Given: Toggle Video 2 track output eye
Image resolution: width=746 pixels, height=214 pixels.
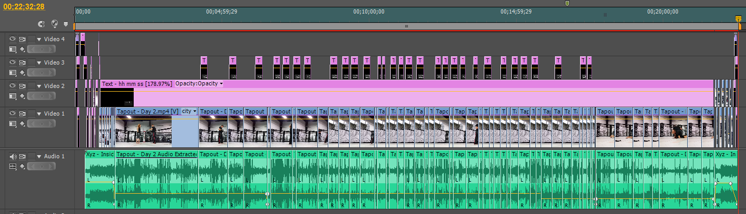Looking at the screenshot, I should [13, 86].
